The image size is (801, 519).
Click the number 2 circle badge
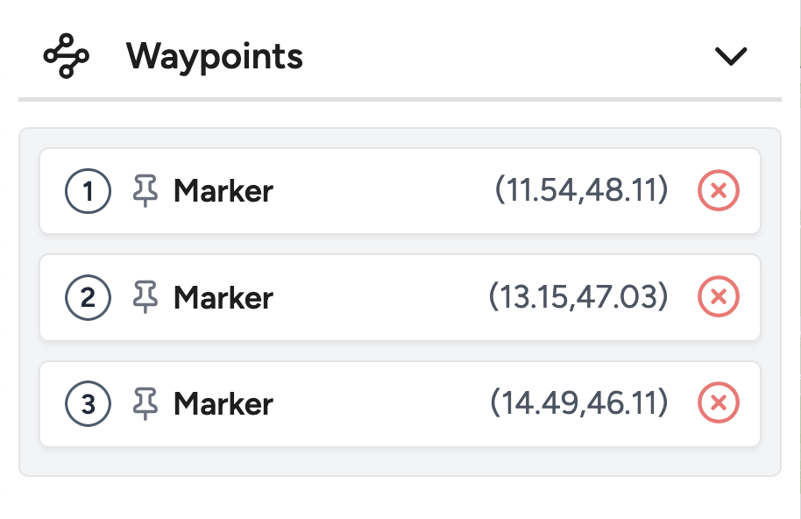88,298
